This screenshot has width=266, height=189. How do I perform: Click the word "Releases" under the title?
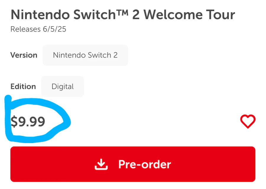point(26,29)
